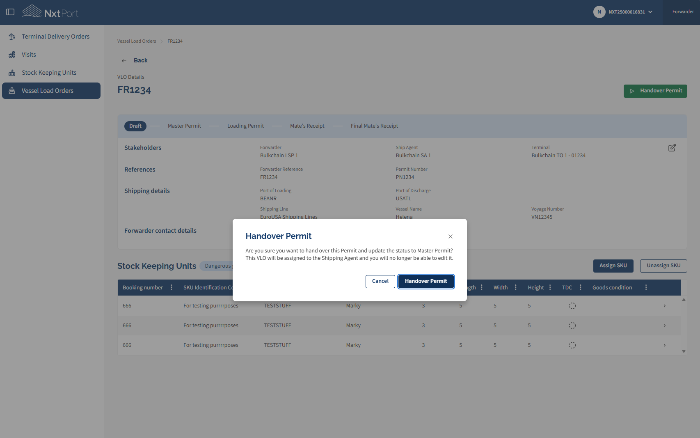Open TDC column menu dots
Viewport: 700px width, 438px height.
click(x=581, y=287)
